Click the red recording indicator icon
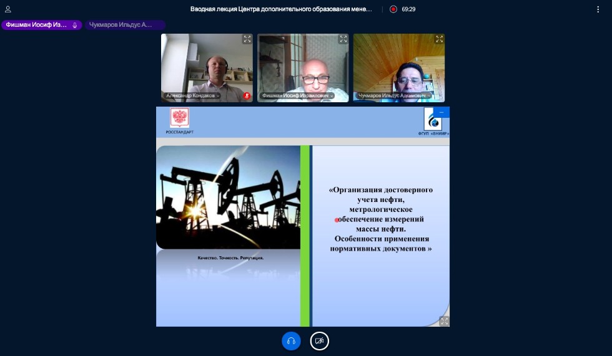The height and width of the screenshot is (356, 612). point(393,9)
